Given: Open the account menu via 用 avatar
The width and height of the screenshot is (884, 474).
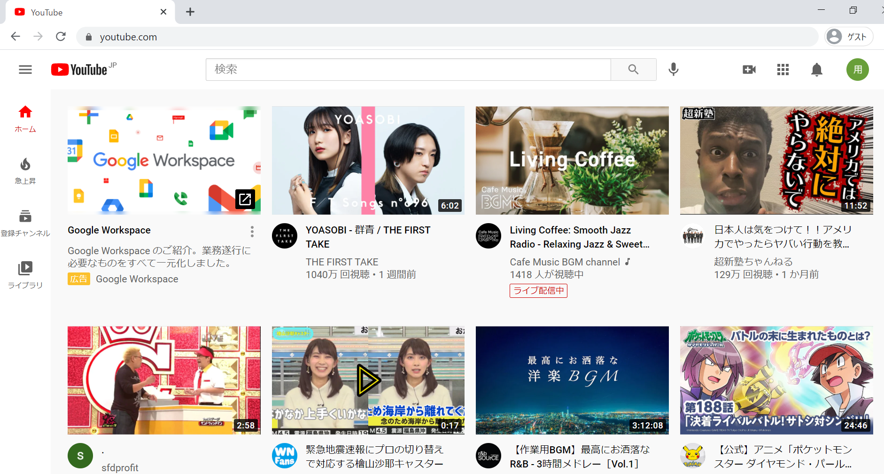Looking at the screenshot, I should [x=858, y=69].
